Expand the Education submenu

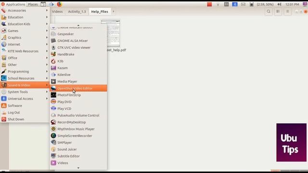pyautogui.click(x=25, y=17)
